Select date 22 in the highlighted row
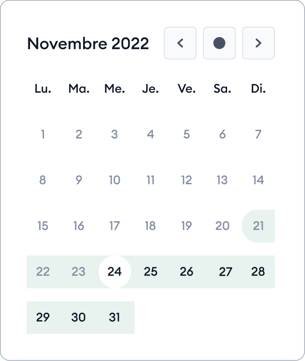Viewport: 305px width, 361px height. pos(43,271)
